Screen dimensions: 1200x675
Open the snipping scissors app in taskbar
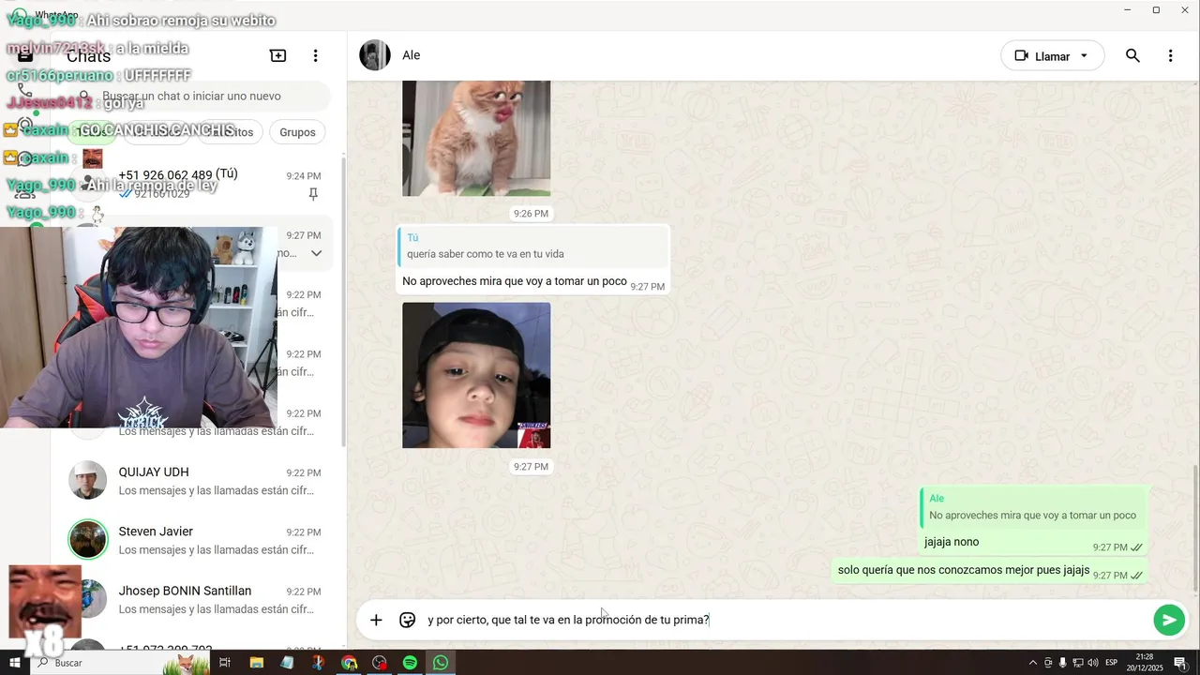click(318, 663)
